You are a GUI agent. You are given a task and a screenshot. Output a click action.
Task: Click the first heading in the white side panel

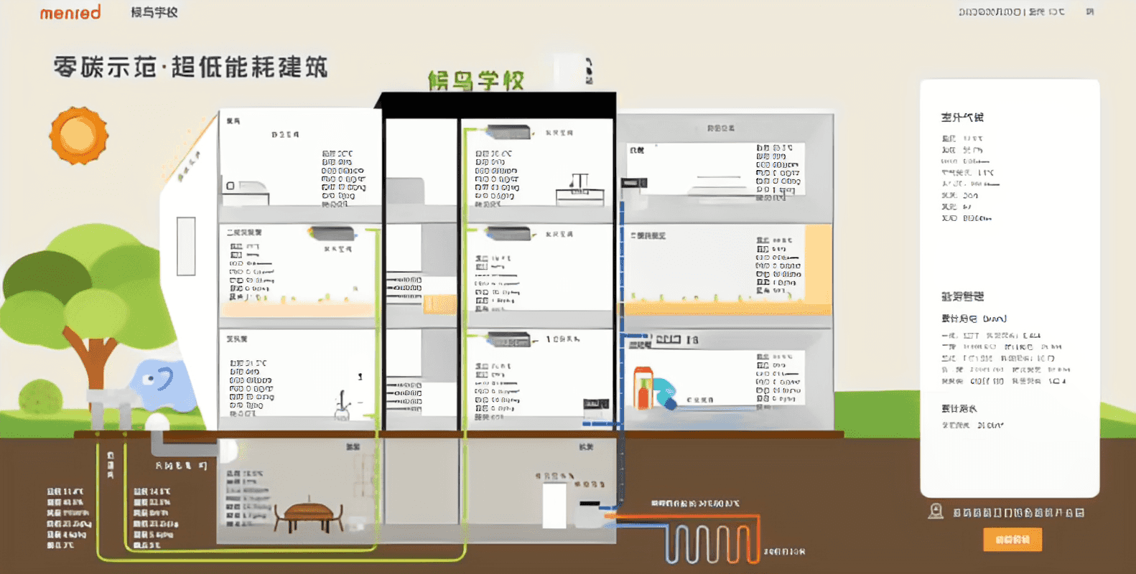962,117
